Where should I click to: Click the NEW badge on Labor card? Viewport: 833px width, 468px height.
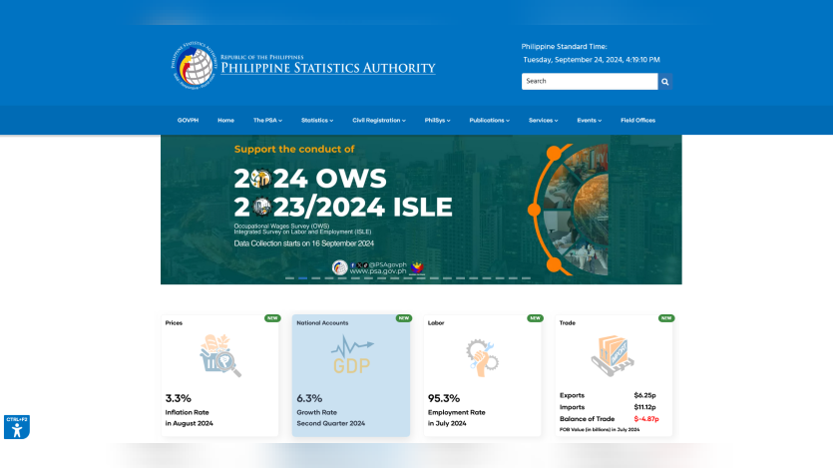(x=535, y=318)
